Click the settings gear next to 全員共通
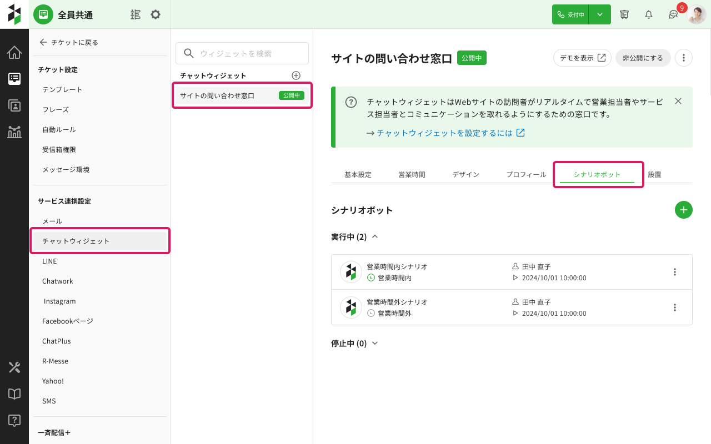The image size is (711, 444). pyautogui.click(x=156, y=14)
